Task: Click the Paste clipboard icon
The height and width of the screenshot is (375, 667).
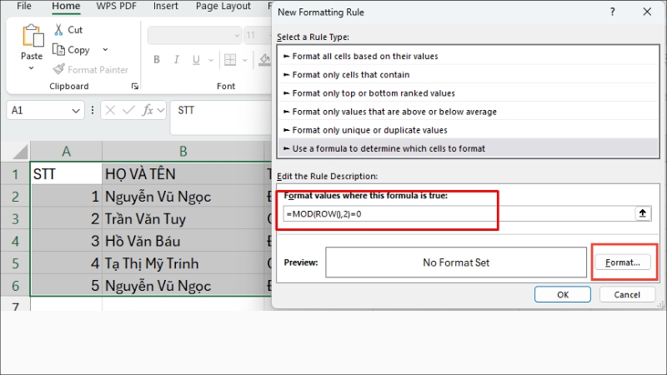Action: (33, 36)
